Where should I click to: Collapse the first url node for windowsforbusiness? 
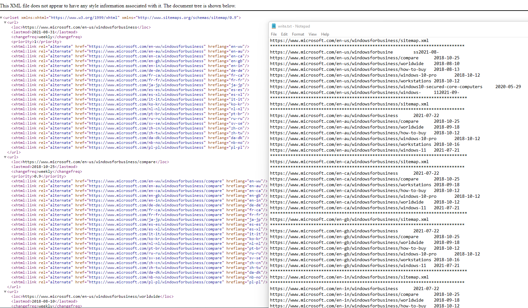[5, 22]
